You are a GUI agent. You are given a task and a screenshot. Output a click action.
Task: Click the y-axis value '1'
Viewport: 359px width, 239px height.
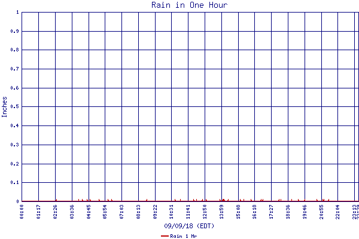pyautogui.click(x=17, y=12)
